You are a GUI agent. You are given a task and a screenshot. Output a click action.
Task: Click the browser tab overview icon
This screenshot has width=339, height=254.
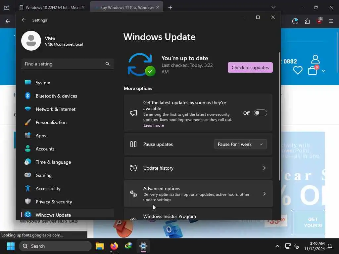tap(7, 7)
